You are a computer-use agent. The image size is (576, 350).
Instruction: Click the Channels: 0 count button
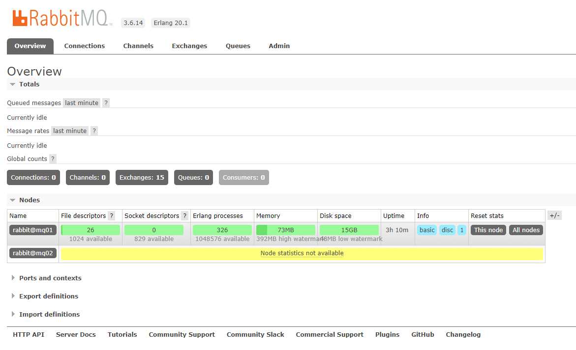[x=88, y=177]
